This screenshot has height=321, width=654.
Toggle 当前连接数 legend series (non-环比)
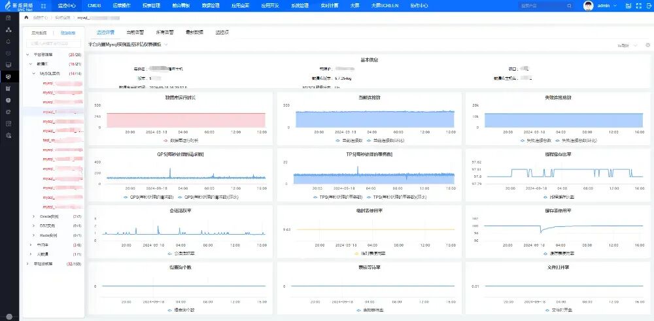point(349,141)
